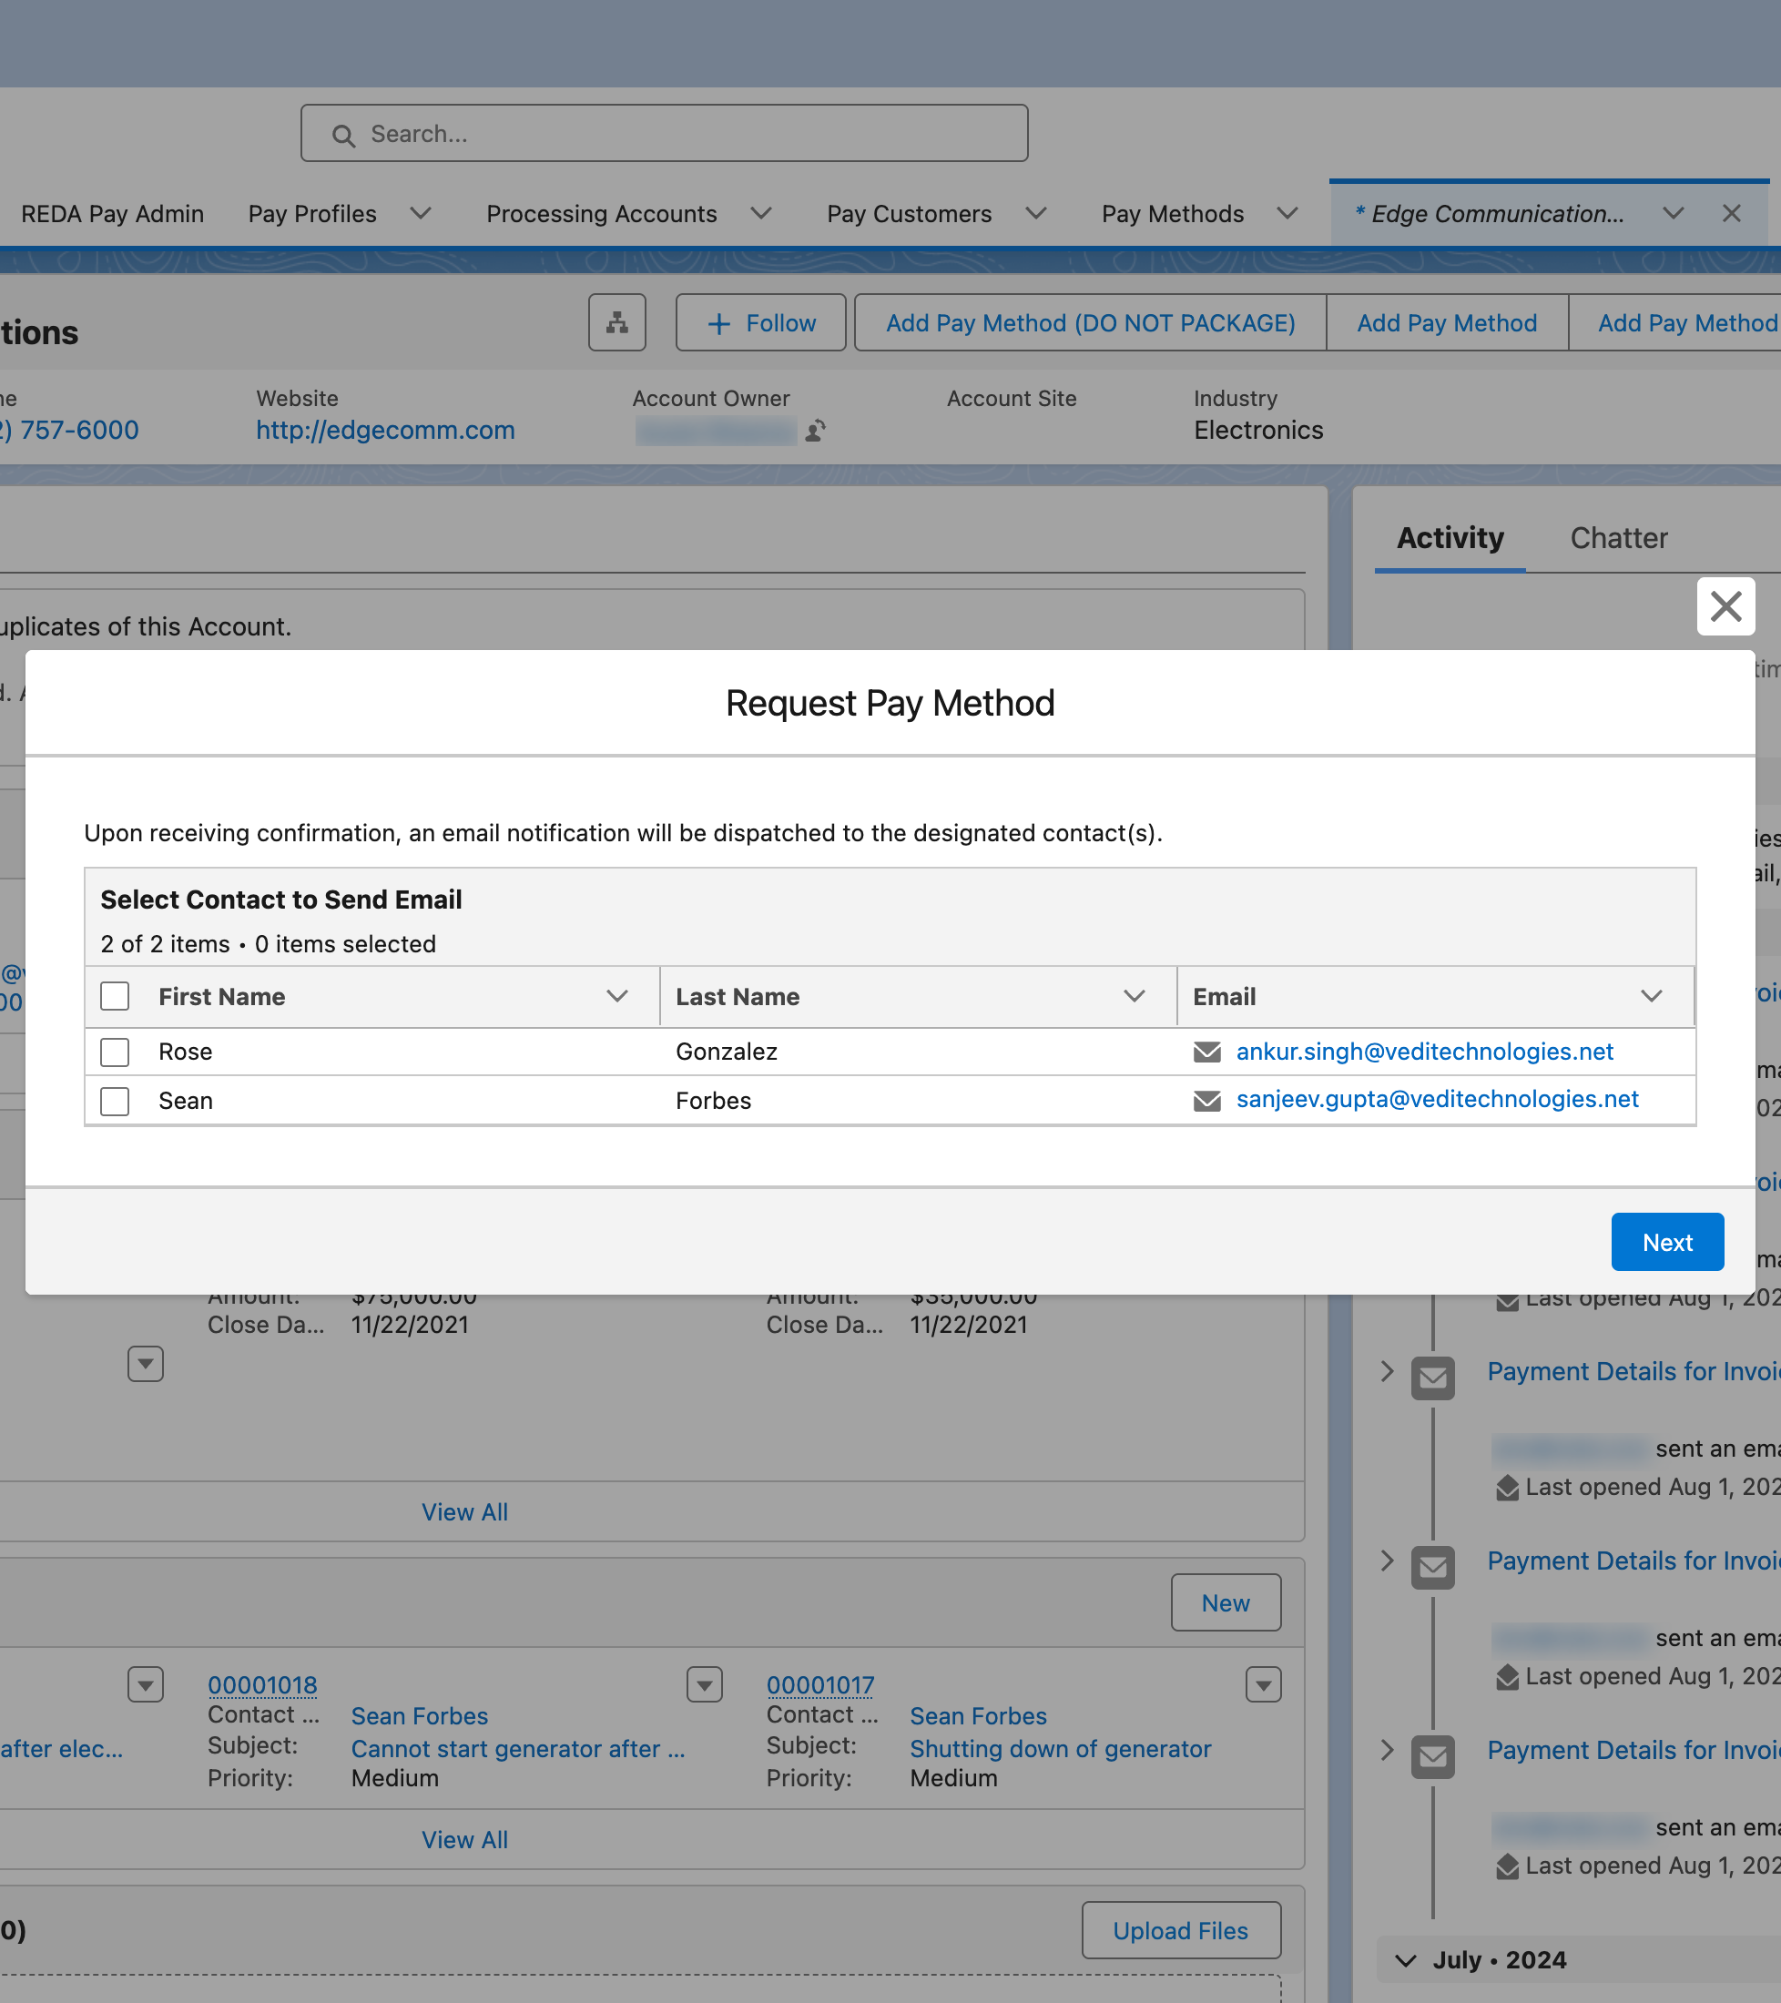Screen dimensions: 1781x2003
Task: Close the Edge Communication tab
Action: (1731, 214)
